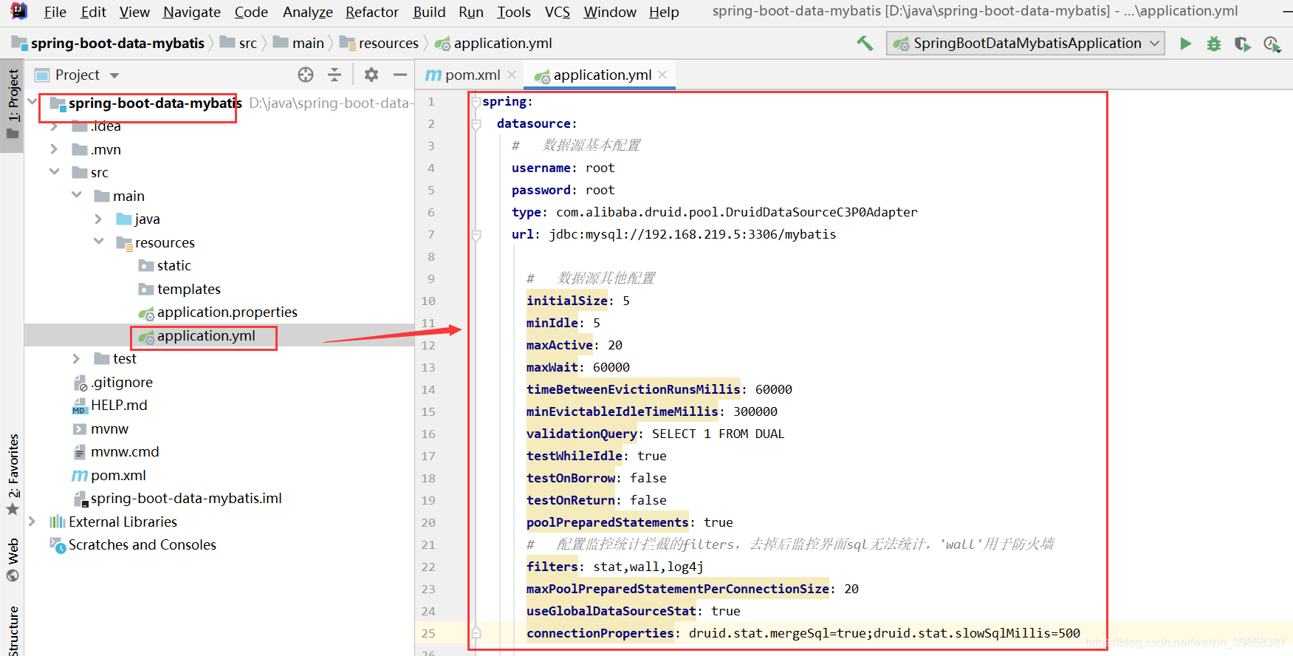
Task: Close the application.yml editor tab
Action: click(x=662, y=75)
